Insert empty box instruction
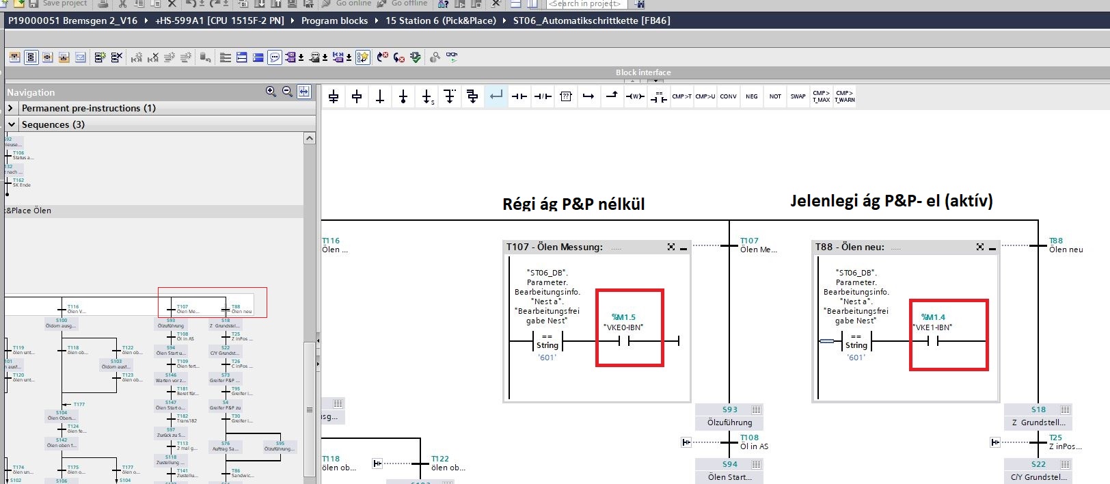 pyautogui.click(x=566, y=96)
